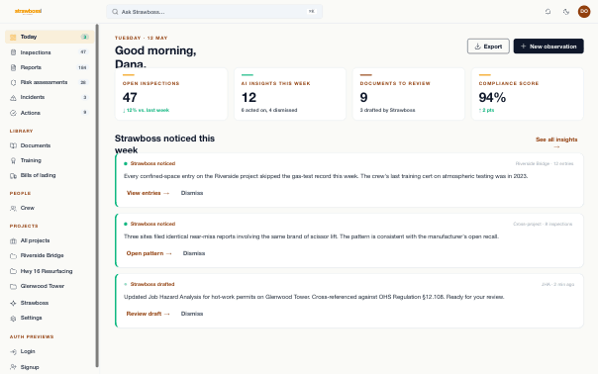Click the 'Good morning, Dana.' heading

point(155,56)
